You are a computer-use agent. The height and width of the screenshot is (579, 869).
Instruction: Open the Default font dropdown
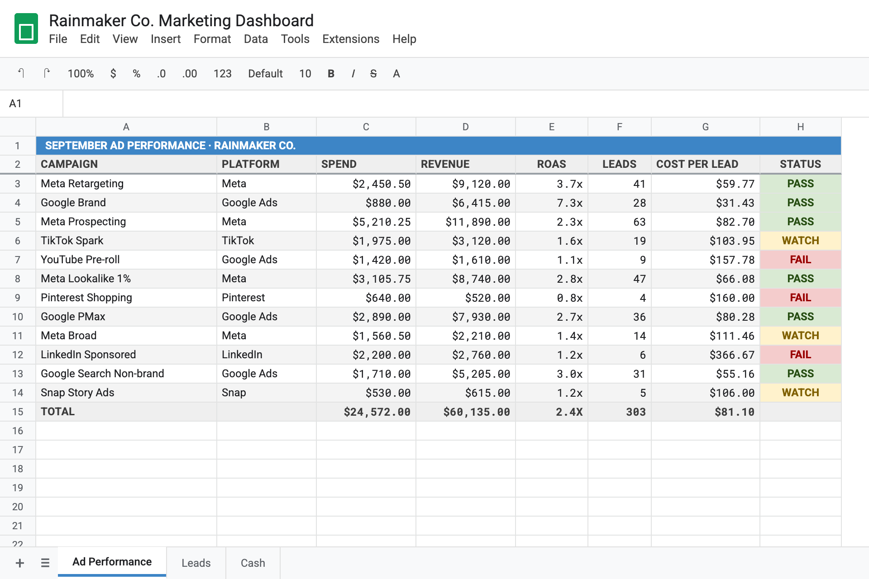coord(265,73)
